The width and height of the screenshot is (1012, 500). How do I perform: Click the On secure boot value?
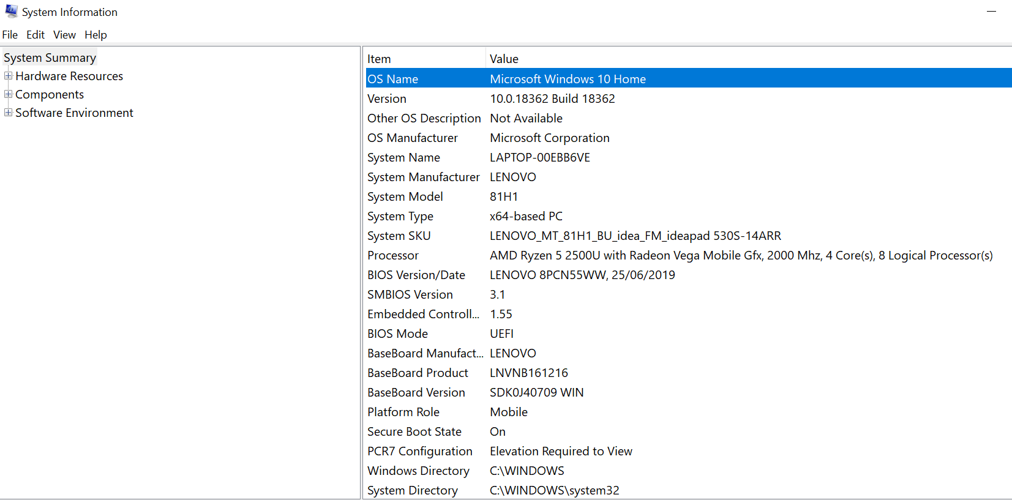pos(498,431)
